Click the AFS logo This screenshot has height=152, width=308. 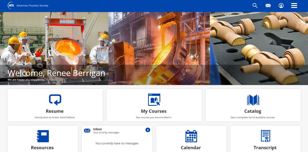(x=11, y=5)
